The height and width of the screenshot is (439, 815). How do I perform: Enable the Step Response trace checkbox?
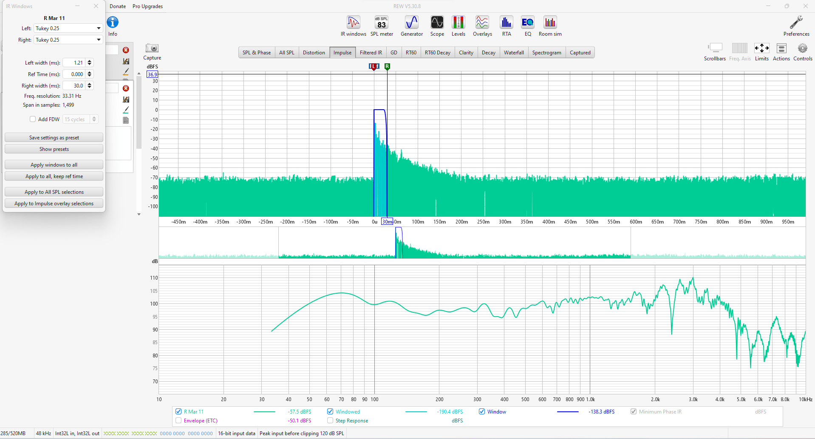[x=330, y=420]
